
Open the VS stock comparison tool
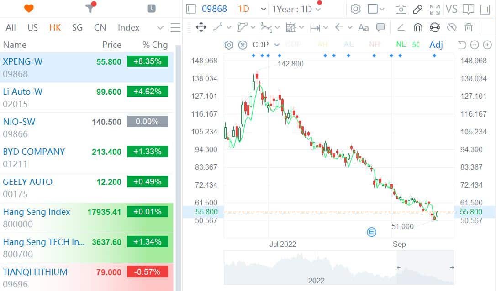[x=451, y=9]
